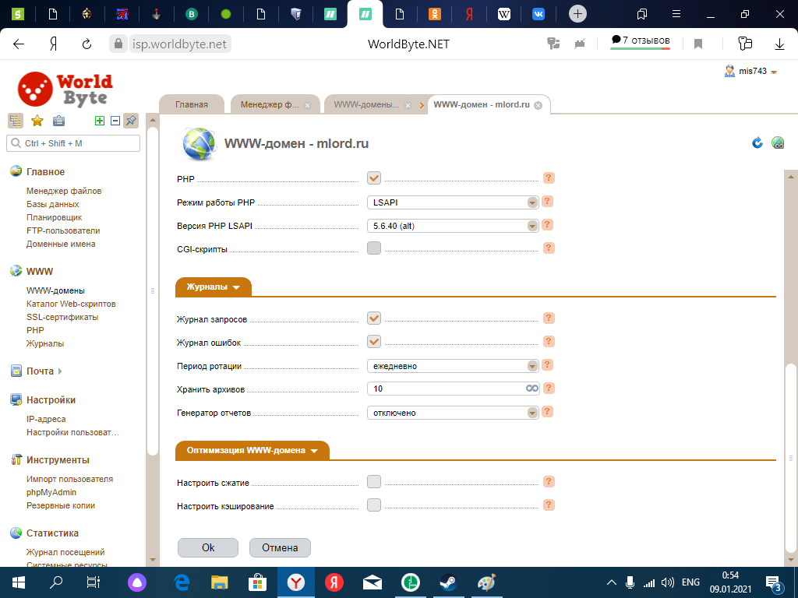This screenshot has height=598, width=798.
Task: Enable the Настроить сжатие checkbox
Action: (x=374, y=482)
